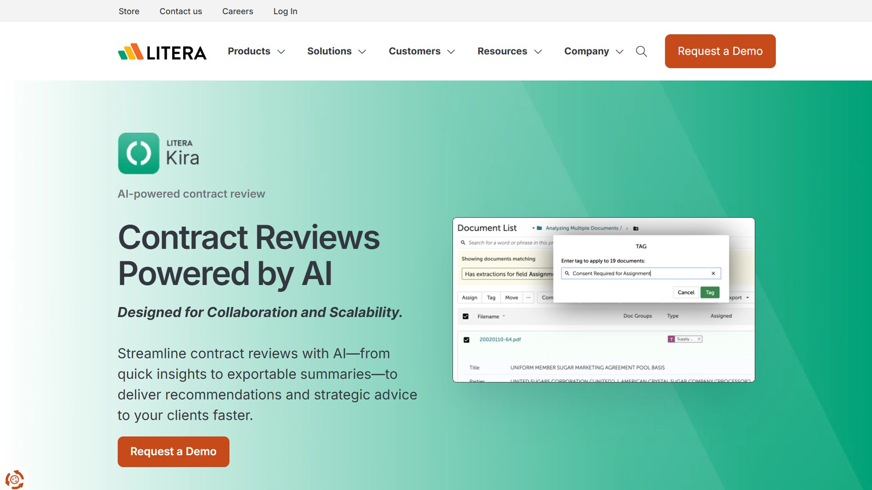Click the Document List product screenshot
The width and height of the screenshot is (872, 490).
(x=604, y=300)
